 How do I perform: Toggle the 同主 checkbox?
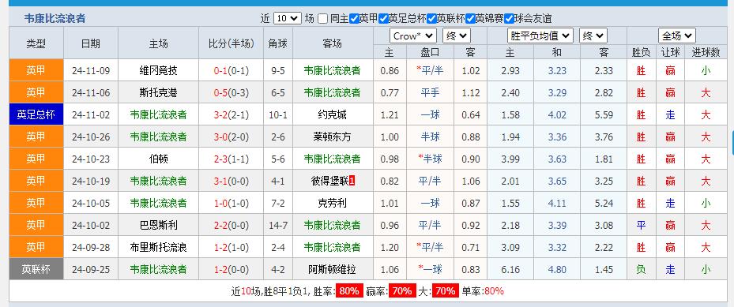click(x=322, y=19)
